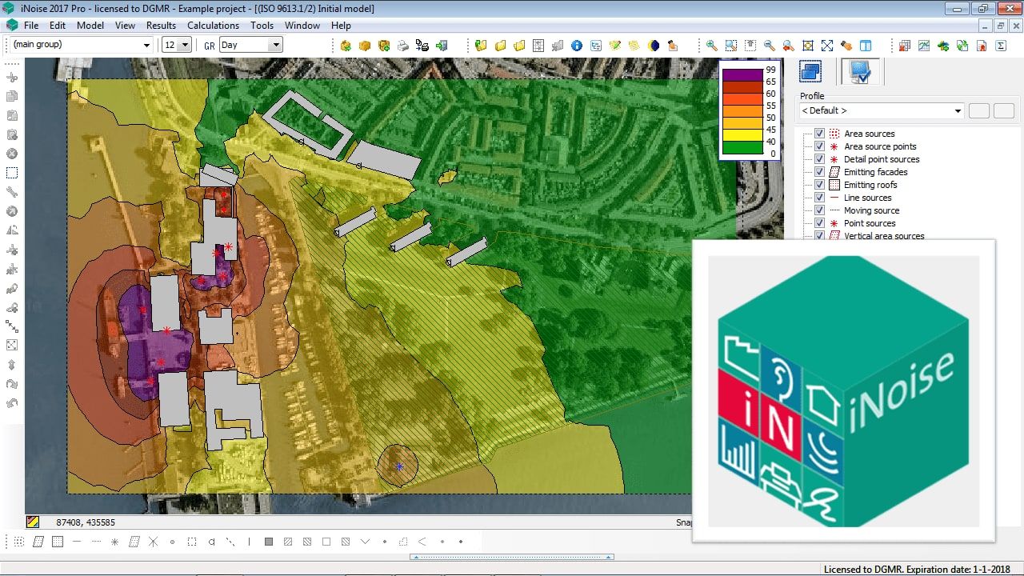1024x576 pixels.
Task: Select the asterisk point source tool in bottom toolbar
Action: click(x=115, y=542)
